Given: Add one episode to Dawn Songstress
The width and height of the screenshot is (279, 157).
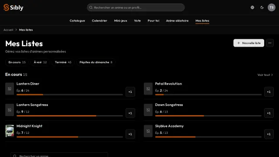Looking at the screenshot, I should point(269,113).
